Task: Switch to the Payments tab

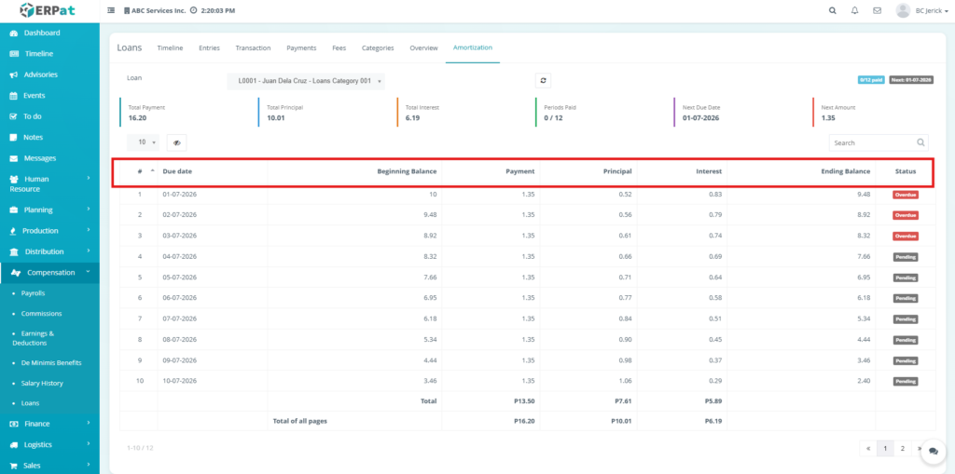Action: click(301, 47)
